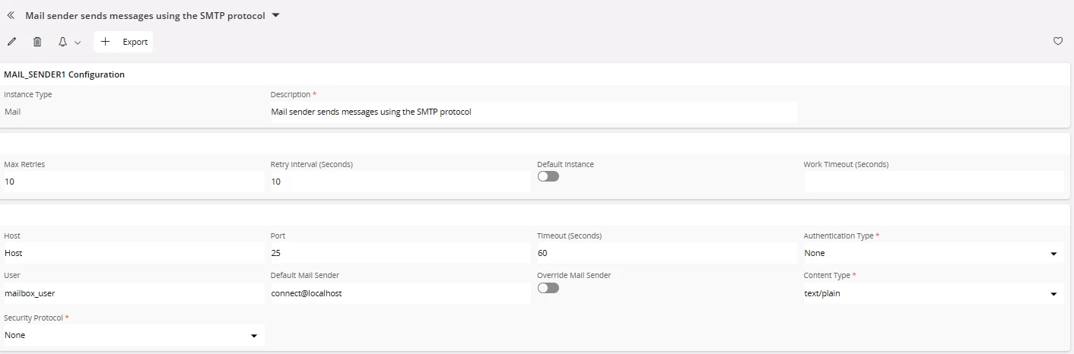The width and height of the screenshot is (1074, 354).
Task: Open the Content Type dropdown
Action: (933, 293)
